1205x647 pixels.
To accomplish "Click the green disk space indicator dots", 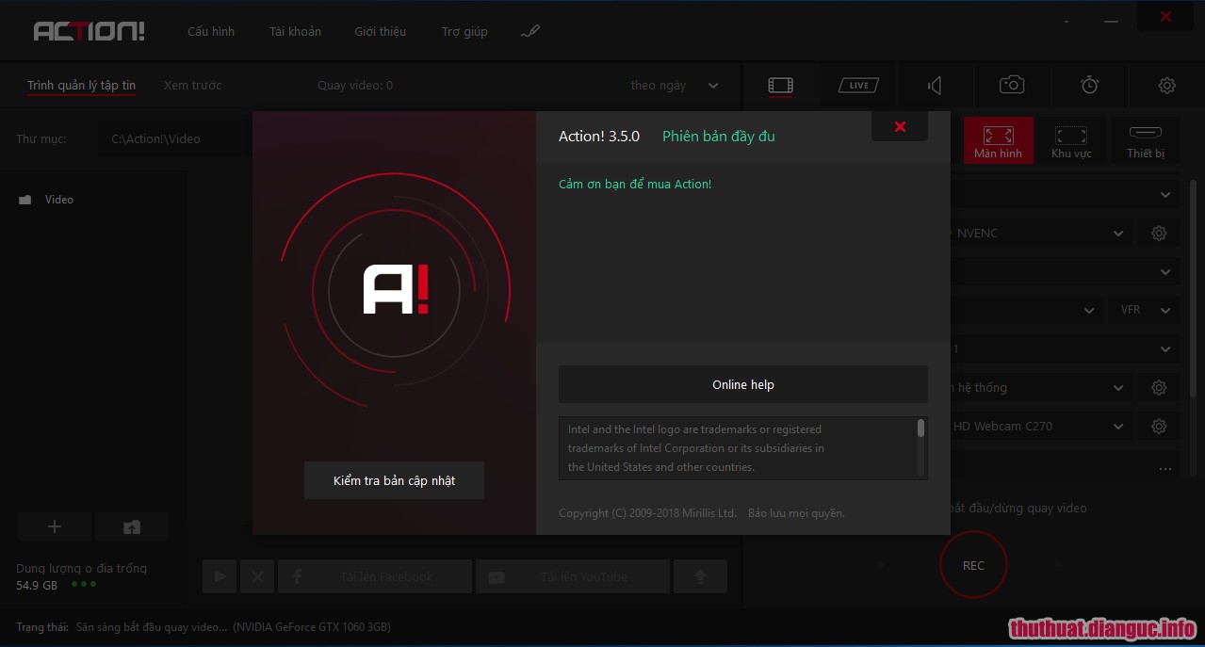I will tap(83, 584).
